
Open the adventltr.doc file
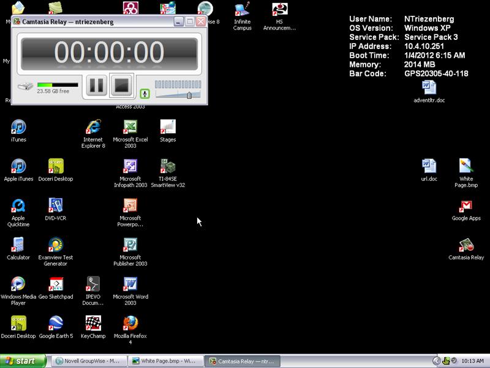pyautogui.click(x=429, y=91)
